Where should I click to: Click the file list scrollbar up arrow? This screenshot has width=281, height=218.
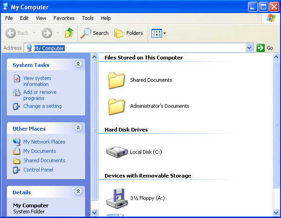click(x=276, y=57)
